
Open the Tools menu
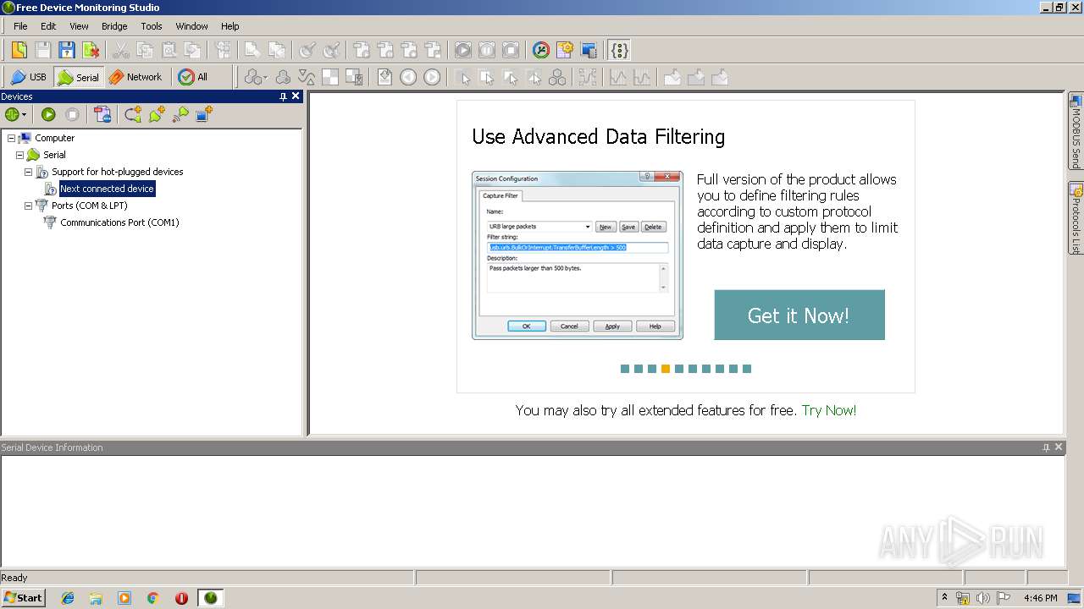point(152,26)
